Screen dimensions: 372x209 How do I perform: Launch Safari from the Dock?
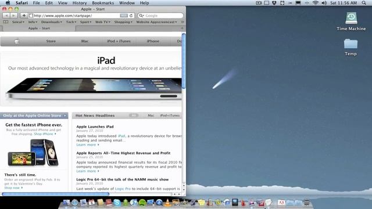tap(75, 203)
